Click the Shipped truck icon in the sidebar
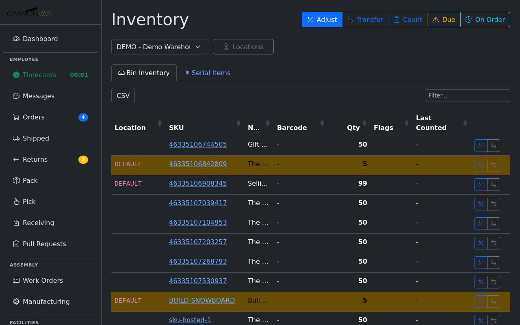This screenshot has width=520, height=325. (x=16, y=138)
